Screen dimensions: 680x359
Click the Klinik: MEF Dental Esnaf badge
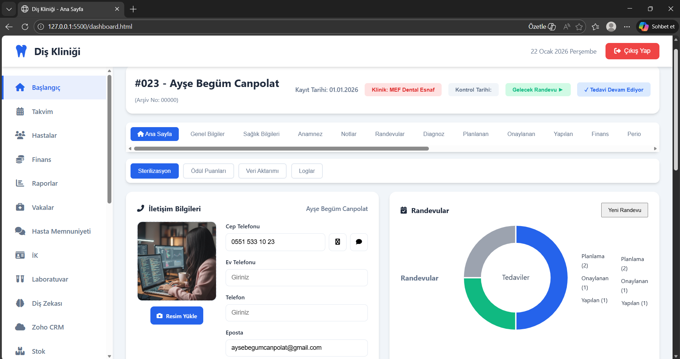pyautogui.click(x=403, y=90)
